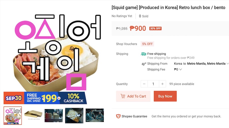The width and height of the screenshot is (229, 128).
Task: Click the airplane Shipping From icon
Action: (x=144, y=64)
